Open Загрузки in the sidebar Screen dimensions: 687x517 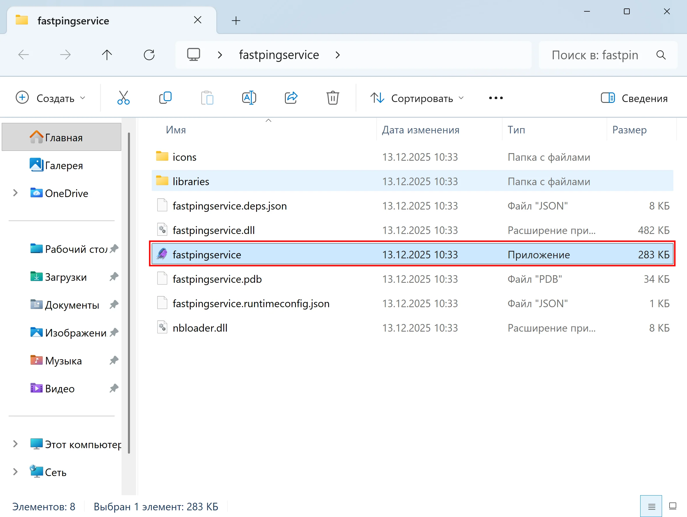pos(65,277)
